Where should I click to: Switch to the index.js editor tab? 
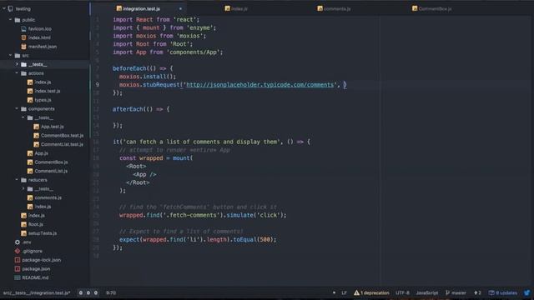(236, 8)
